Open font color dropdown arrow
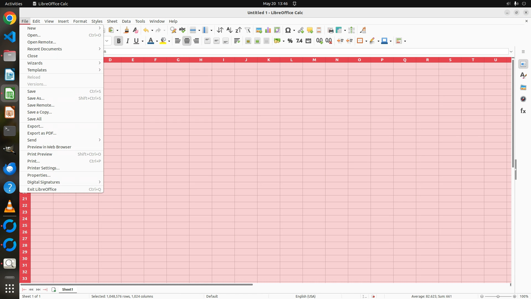 (157, 41)
